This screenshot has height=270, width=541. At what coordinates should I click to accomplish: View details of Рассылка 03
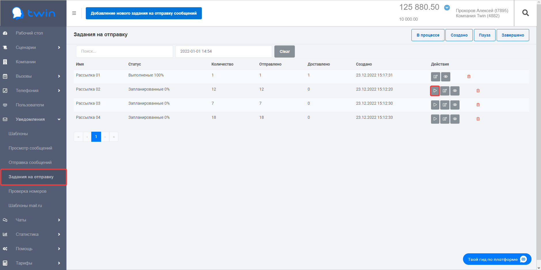[x=455, y=105]
